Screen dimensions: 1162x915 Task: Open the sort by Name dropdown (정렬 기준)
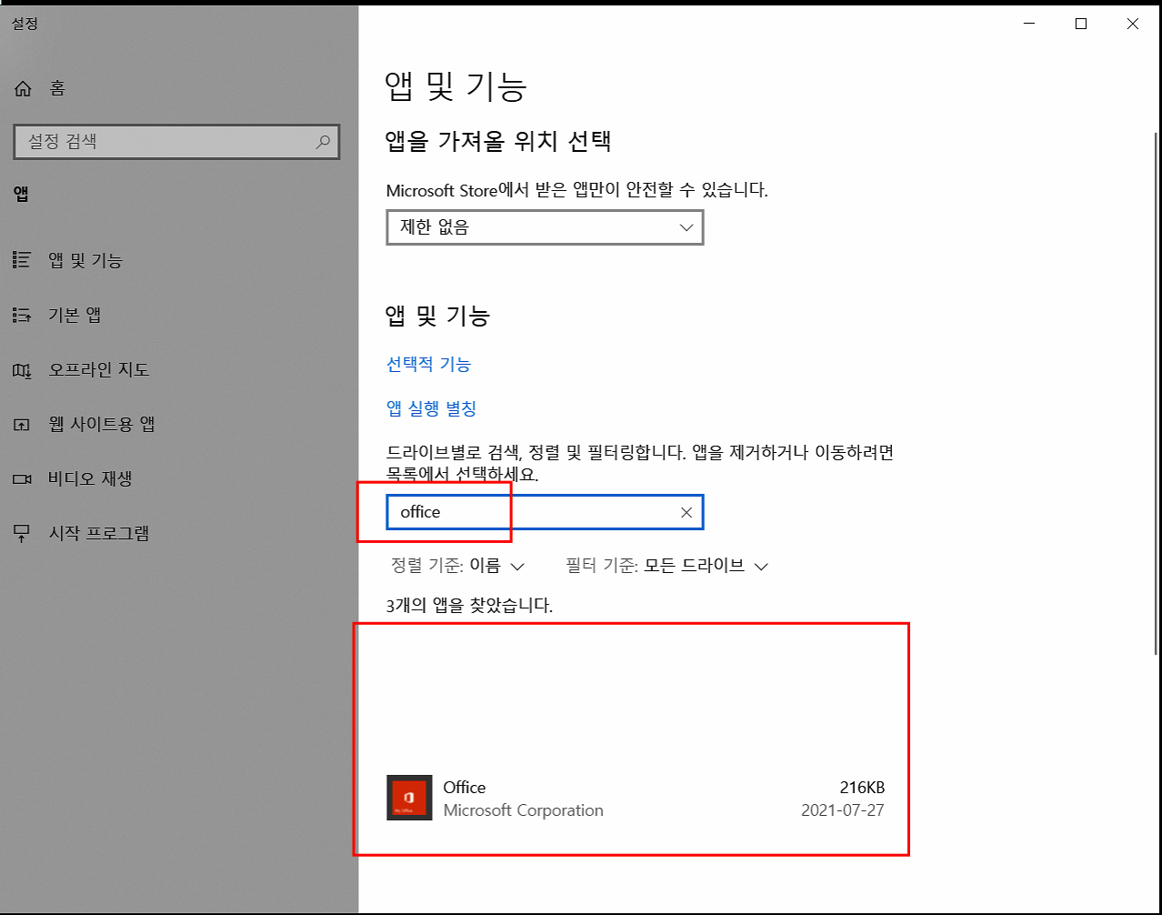pyautogui.click(x=457, y=566)
